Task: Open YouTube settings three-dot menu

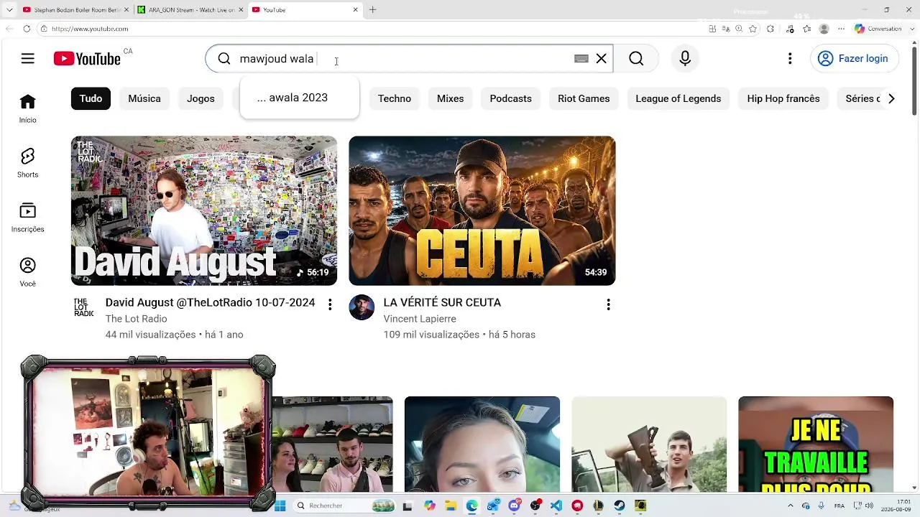Action: coord(790,59)
